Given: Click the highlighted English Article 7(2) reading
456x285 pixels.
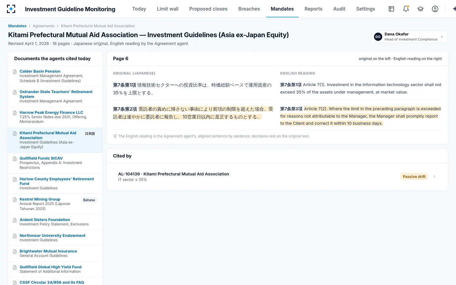Looking at the screenshot, I should click(360, 116).
